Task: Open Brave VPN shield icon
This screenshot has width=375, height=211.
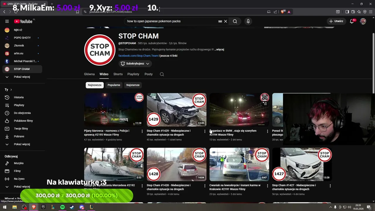Action: click(365, 12)
